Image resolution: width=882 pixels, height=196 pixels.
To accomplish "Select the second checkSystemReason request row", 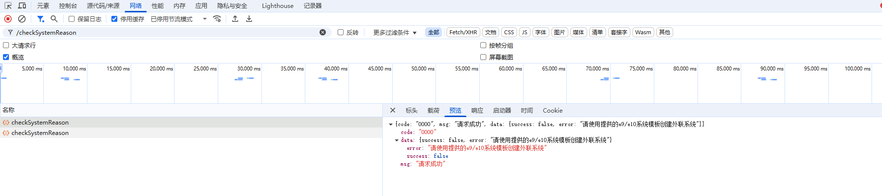I will 191,132.
